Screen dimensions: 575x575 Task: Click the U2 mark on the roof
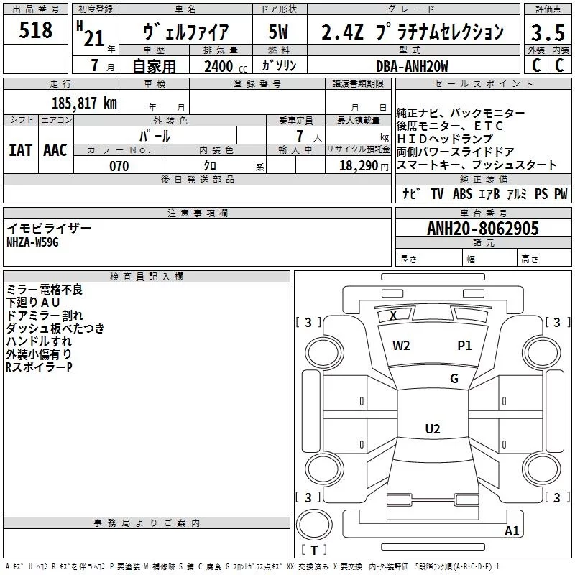tap(433, 428)
